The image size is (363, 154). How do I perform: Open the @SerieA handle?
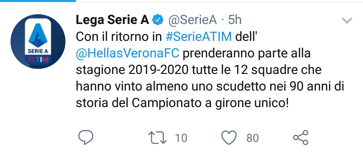click(x=192, y=20)
